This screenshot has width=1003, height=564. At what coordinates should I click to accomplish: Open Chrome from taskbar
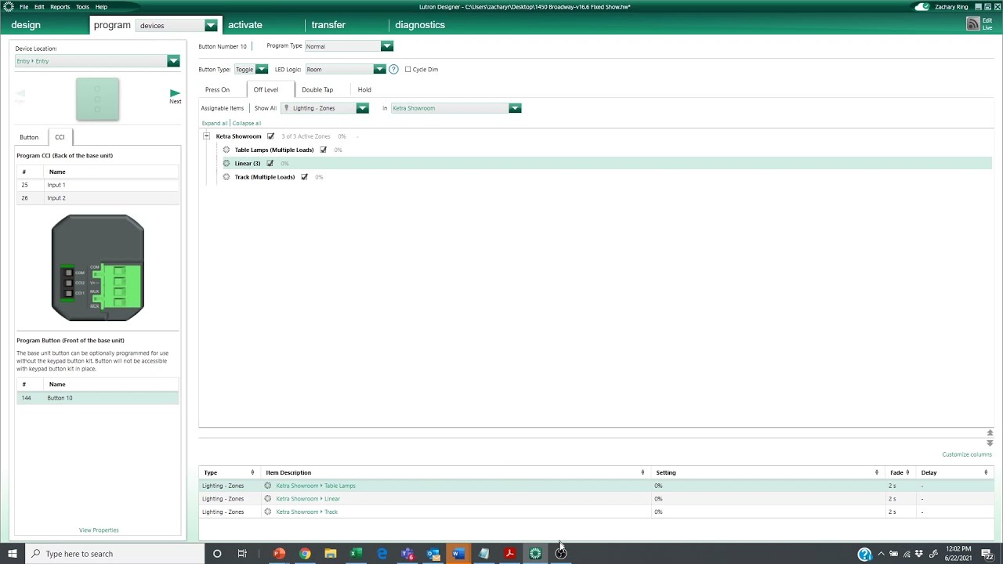(305, 554)
